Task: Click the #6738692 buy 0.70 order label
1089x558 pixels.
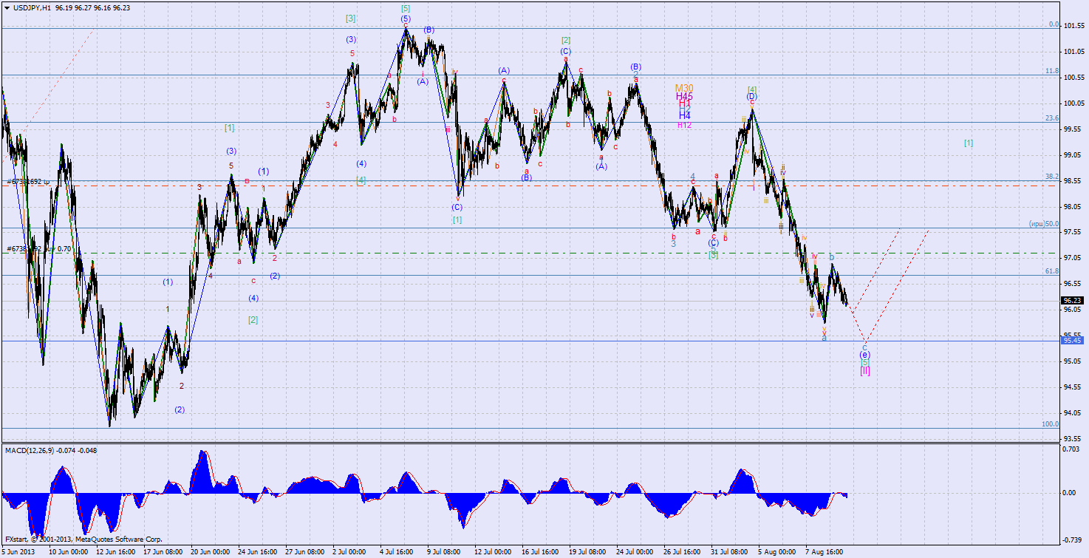Action: point(39,249)
